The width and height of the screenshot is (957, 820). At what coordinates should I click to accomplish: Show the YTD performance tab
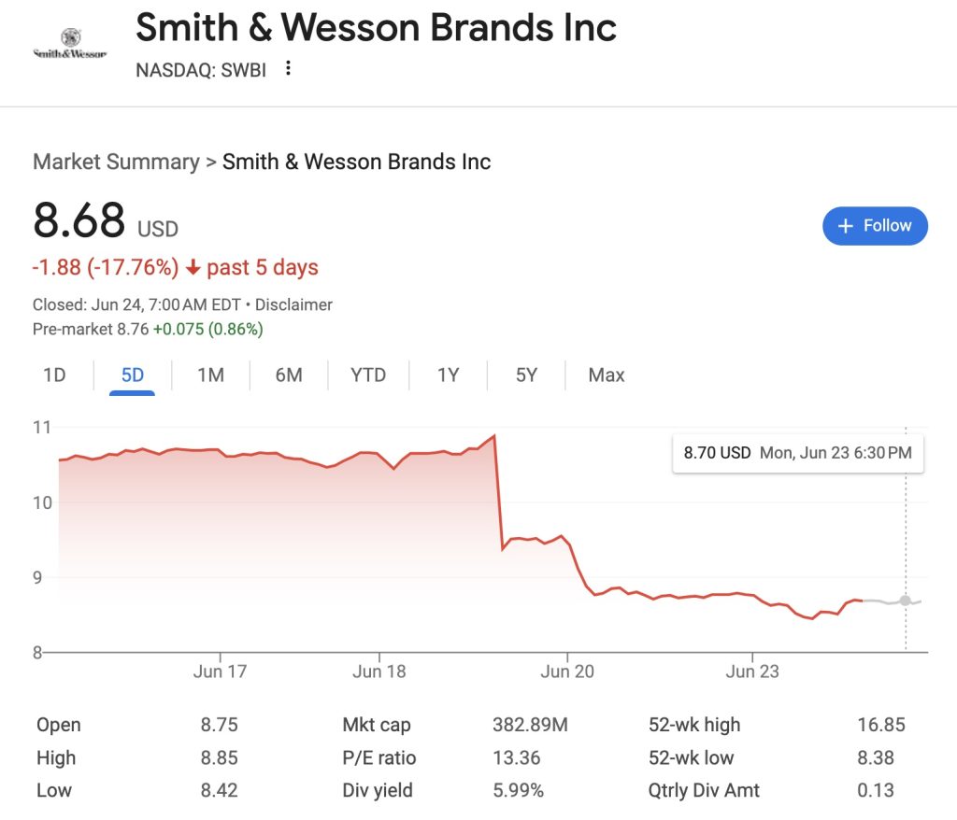click(368, 375)
